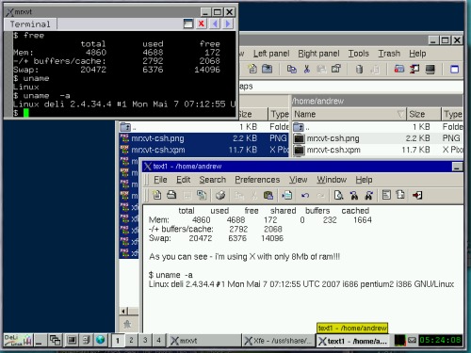Click Execute command icon in Xfe toolbar
Screen dimensions: 471x353
click(x=414, y=69)
